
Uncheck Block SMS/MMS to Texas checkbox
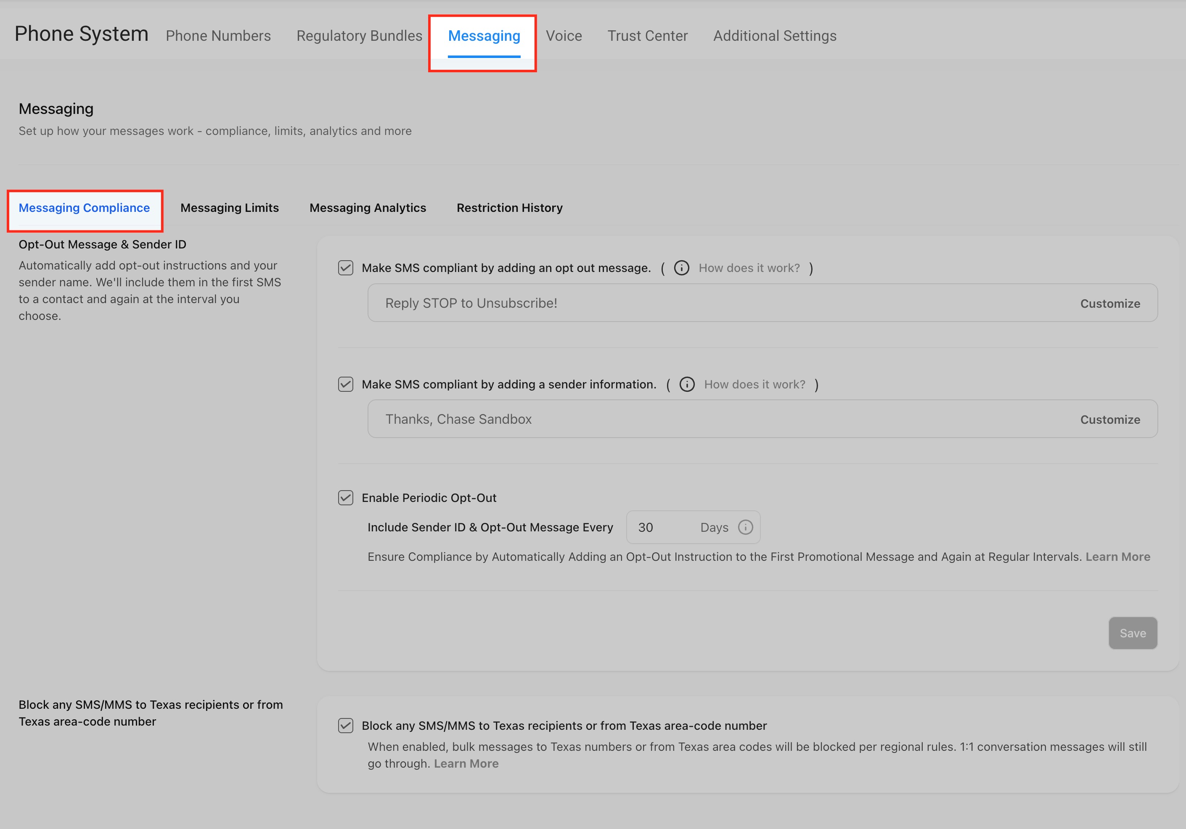(x=346, y=725)
